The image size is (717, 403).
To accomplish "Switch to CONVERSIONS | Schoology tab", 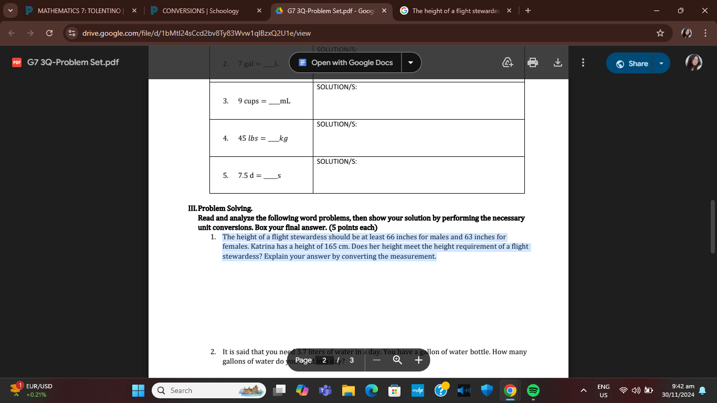I will click(200, 10).
